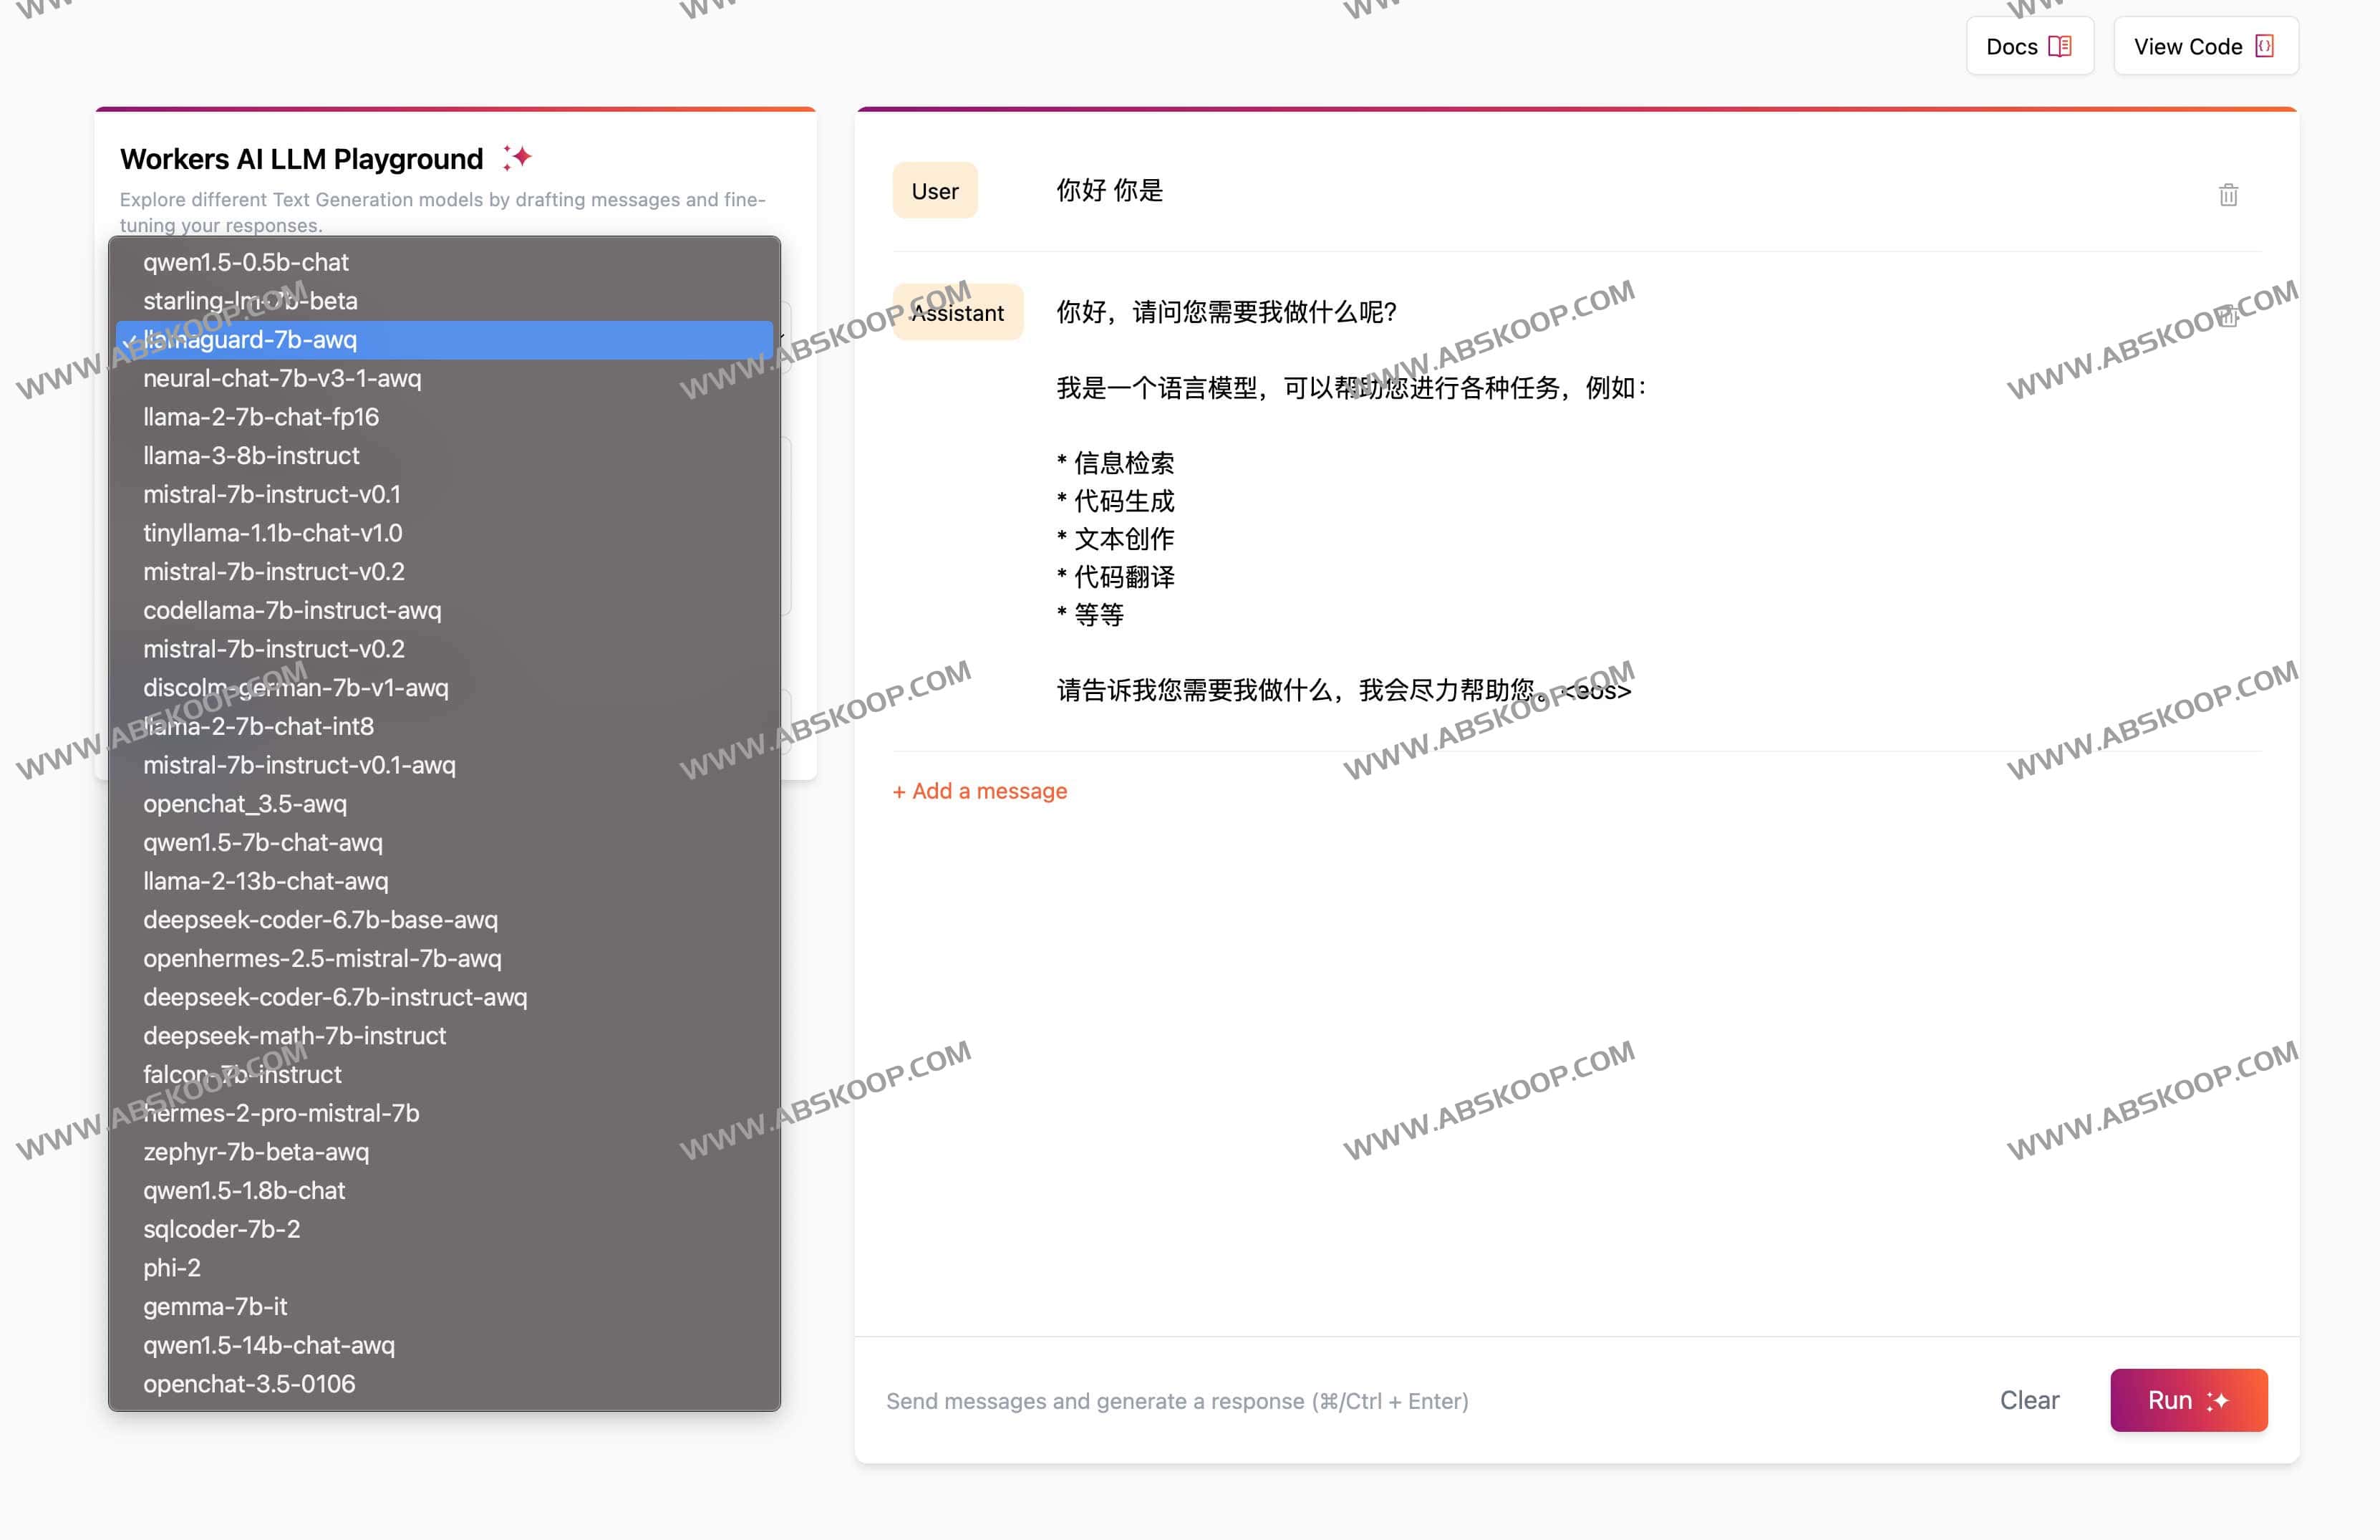Choose mistral-7b-instruct-v0.1 model
Screen dimensions: 2380x1540
coord(274,494)
